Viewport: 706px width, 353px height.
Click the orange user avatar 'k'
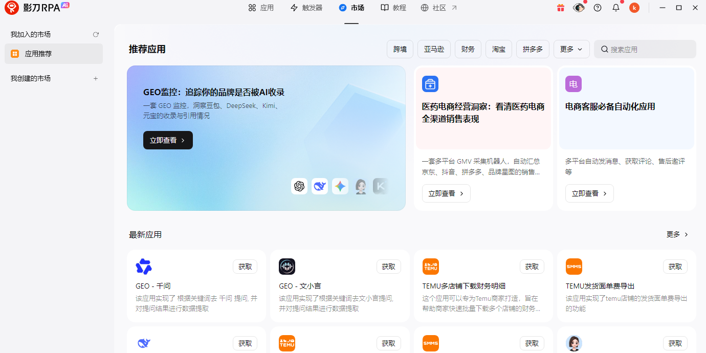pos(634,8)
